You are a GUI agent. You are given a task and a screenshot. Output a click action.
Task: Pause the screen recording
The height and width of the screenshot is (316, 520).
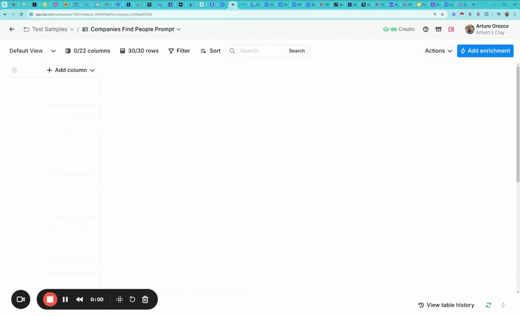click(65, 299)
